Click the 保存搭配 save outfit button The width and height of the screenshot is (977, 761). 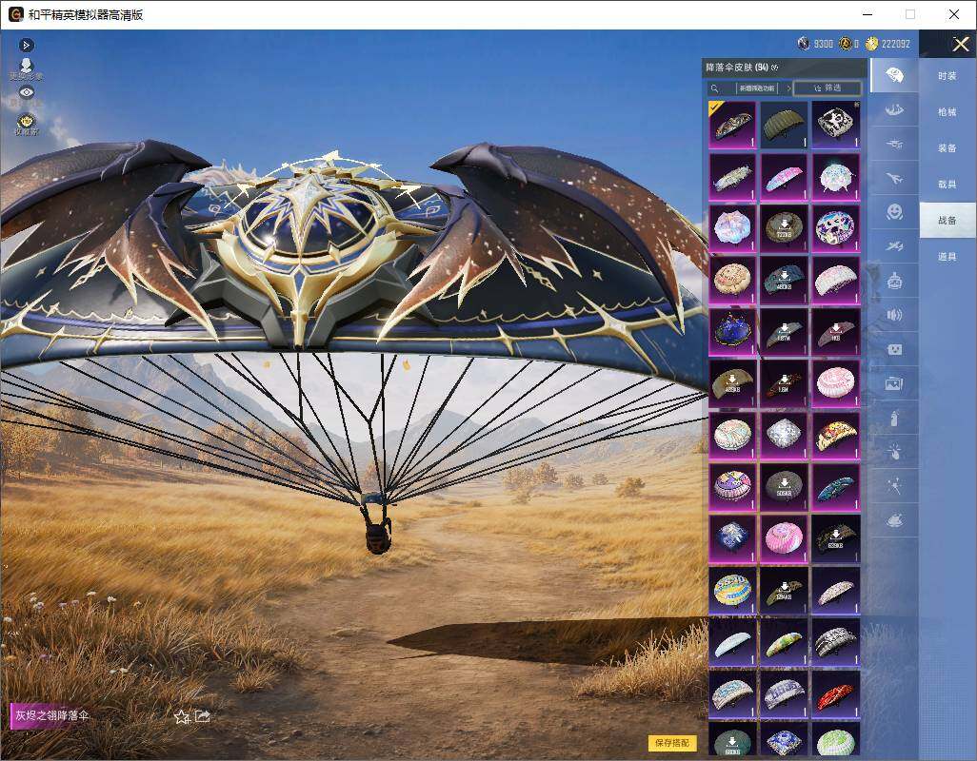[672, 742]
